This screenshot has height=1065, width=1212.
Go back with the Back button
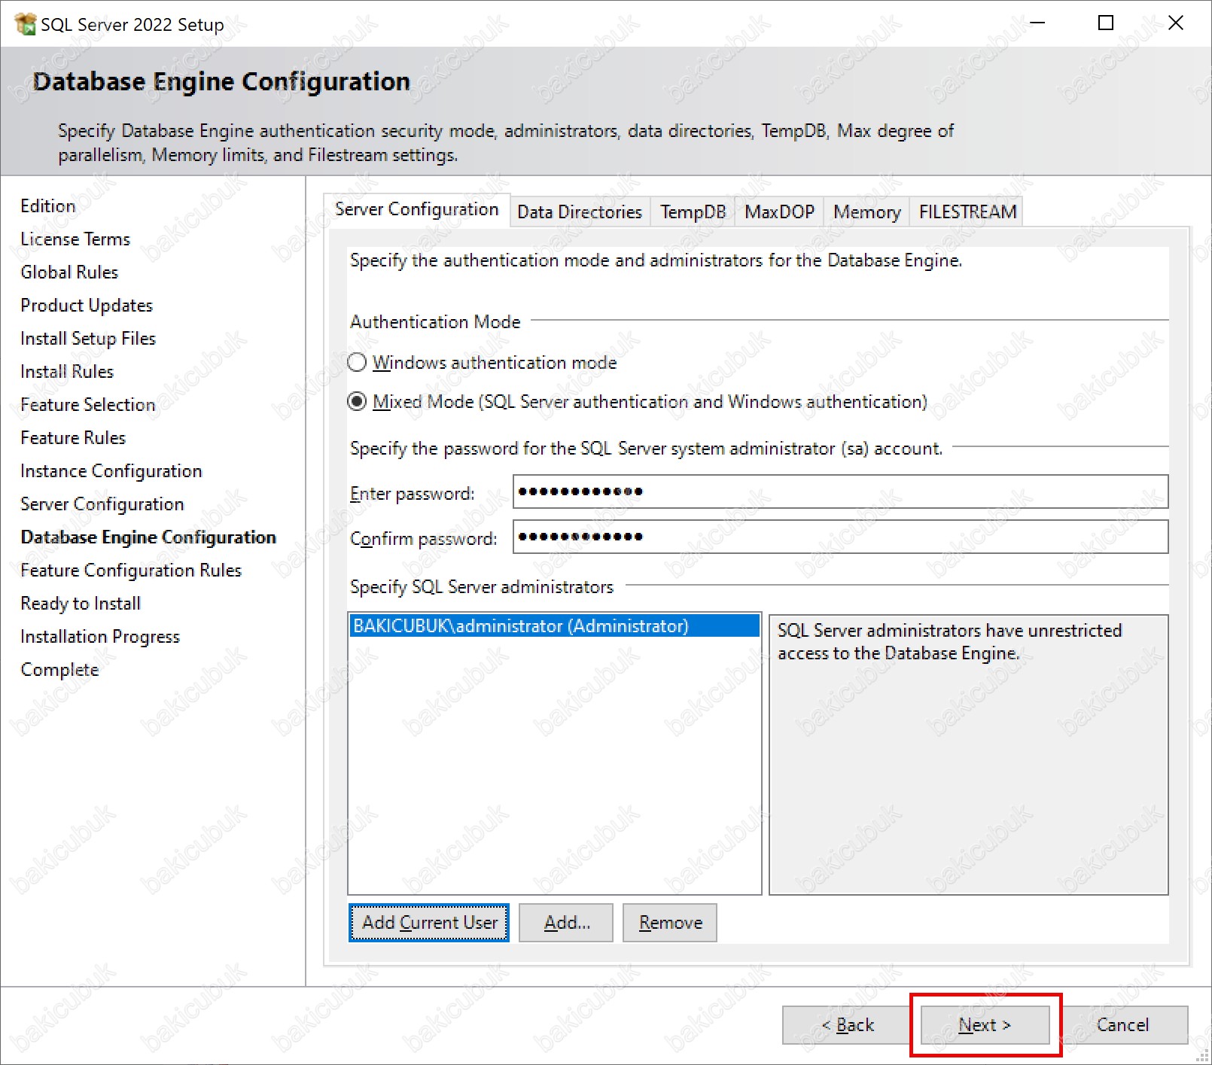(x=847, y=1025)
